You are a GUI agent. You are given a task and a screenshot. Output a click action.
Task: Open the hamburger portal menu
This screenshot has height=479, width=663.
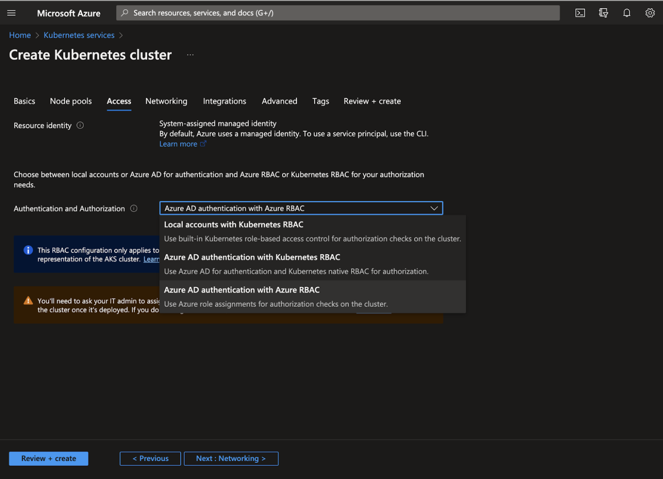(x=11, y=13)
